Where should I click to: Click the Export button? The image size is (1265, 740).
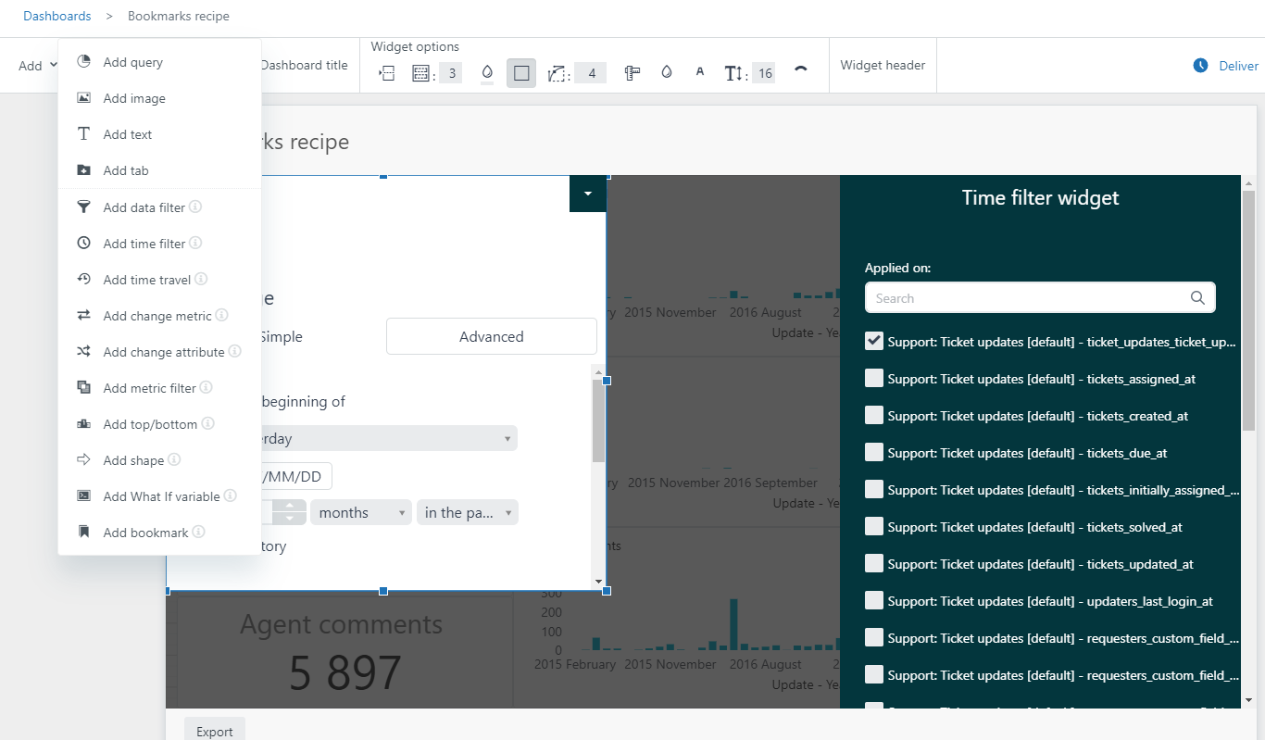click(x=214, y=731)
